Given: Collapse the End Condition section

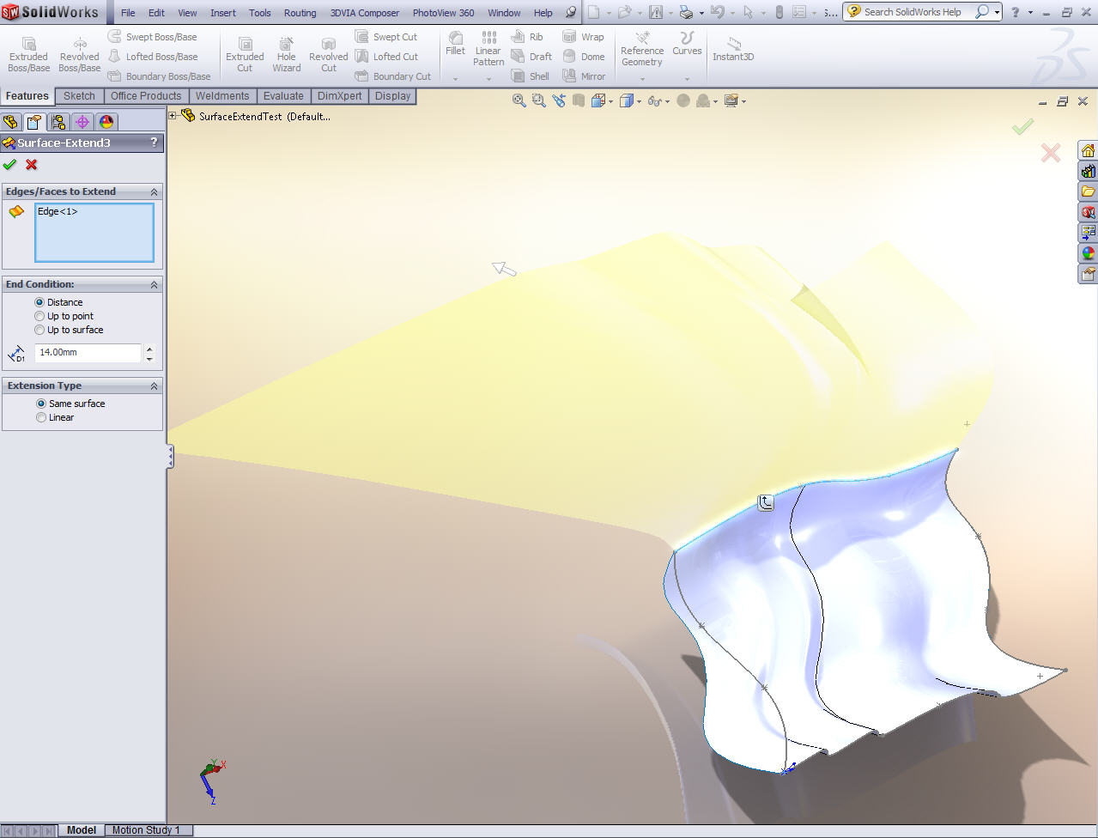Looking at the screenshot, I should click(155, 284).
